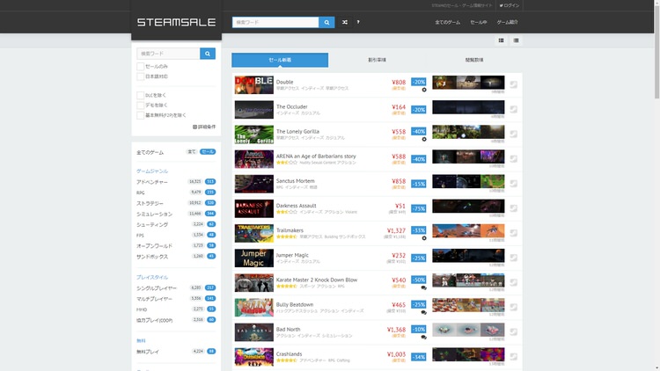This screenshot has width=660, height=371.
Task: Click the round badge under Lonely Gorilla's discount
Action: point(424,139)
